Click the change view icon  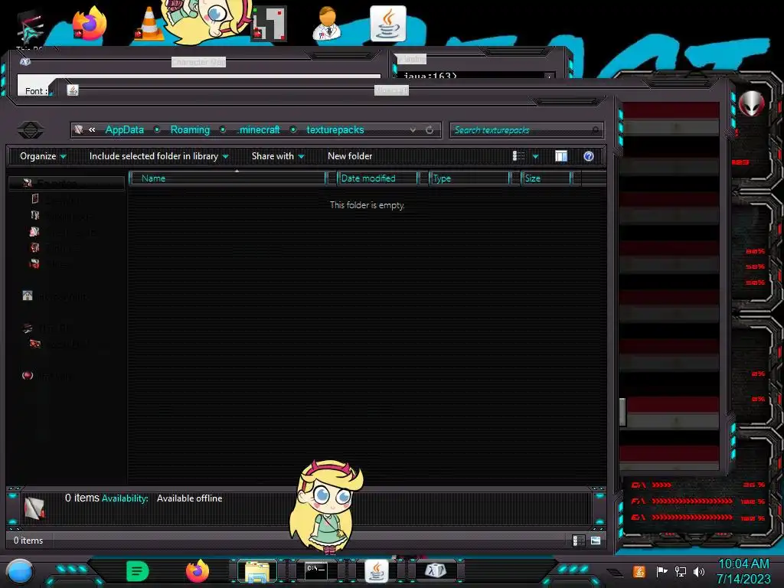(x=518, y=156)
